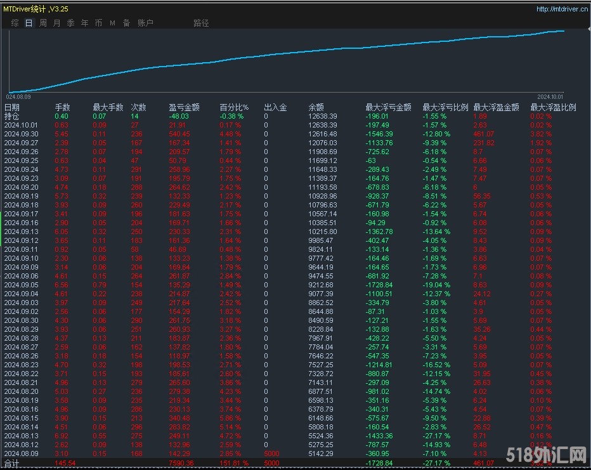The width and height of the screenshot is (591, 470).
Task: Click the M tab
Action: [x=112, y=23]
